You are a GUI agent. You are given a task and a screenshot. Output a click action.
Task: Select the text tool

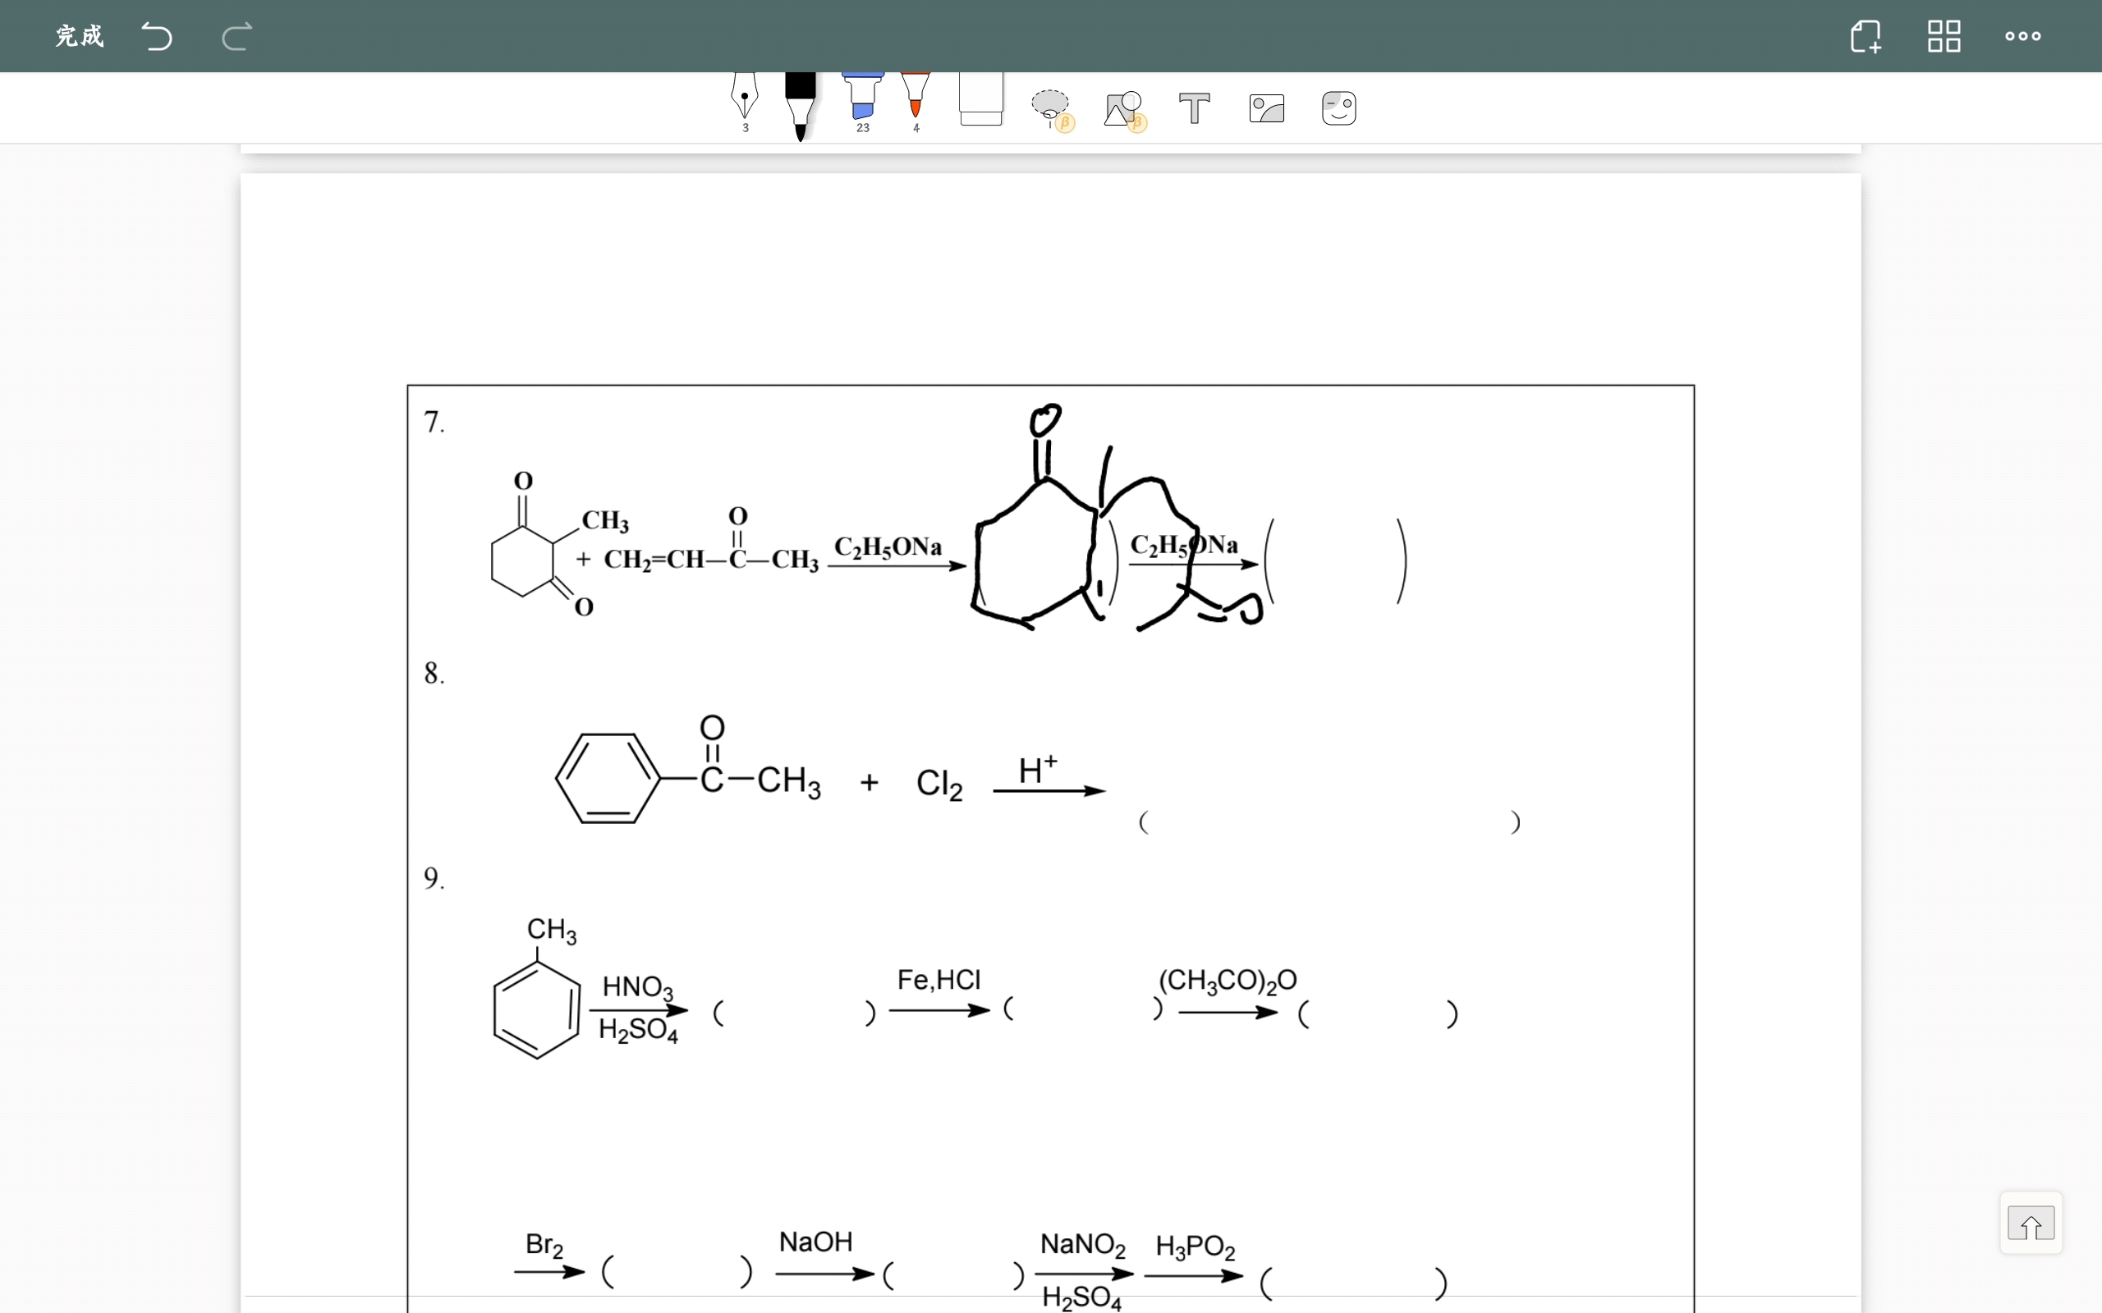coord(1195,108)
